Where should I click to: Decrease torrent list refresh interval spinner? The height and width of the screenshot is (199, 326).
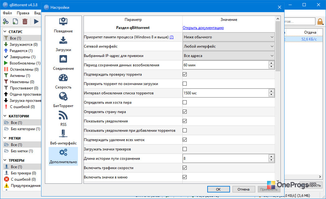(x=271, y=95)
